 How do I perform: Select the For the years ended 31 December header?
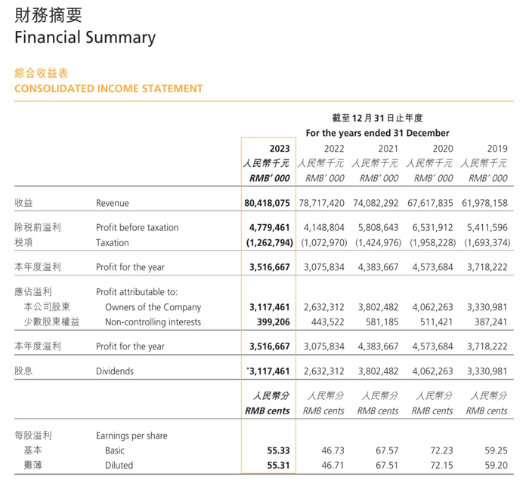coord(377,133)
